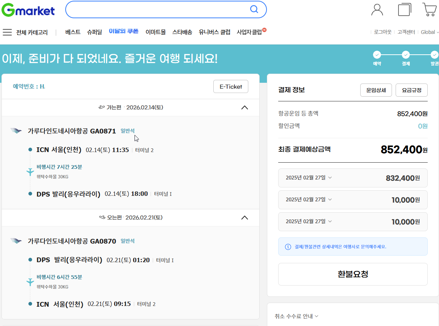Open the user account profile icon
Viewport: 439px width, 326px height.
point(377,9)
